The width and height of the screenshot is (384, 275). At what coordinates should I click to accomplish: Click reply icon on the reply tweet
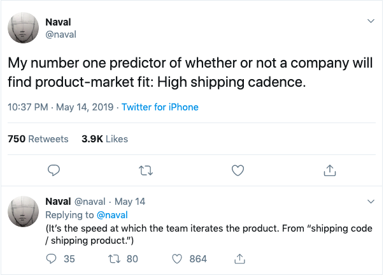[52, 258]
